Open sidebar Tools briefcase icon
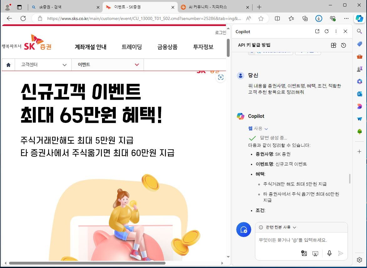This screenshot has width=367, height=268. [x=359, y=56]
